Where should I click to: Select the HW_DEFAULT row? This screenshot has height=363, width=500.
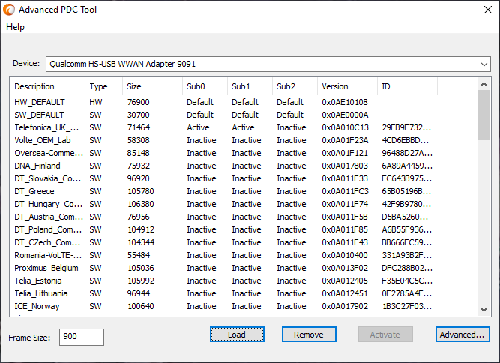click(40, 102)
